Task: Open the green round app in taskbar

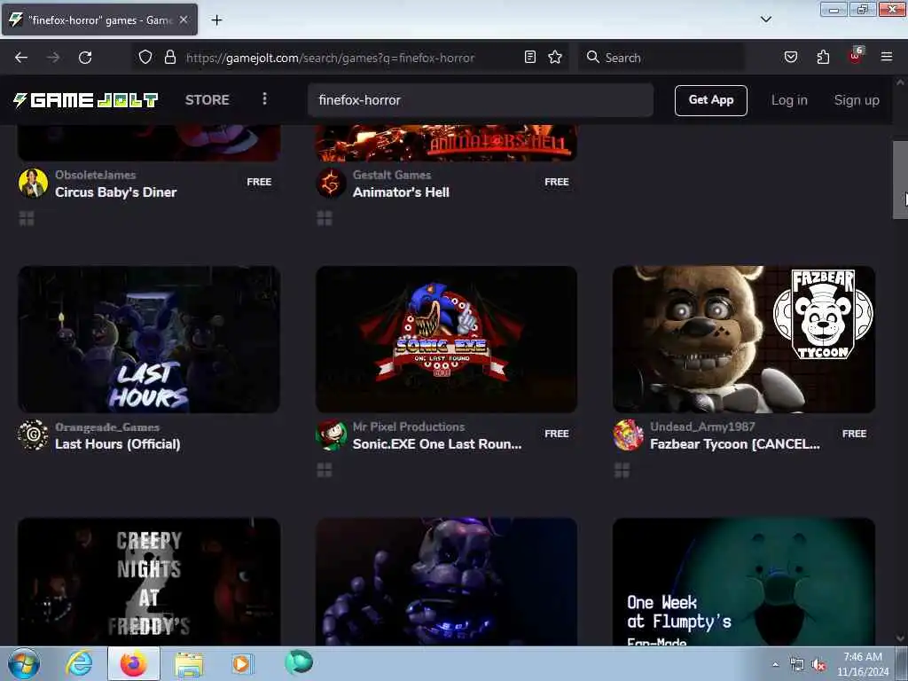Action: 299,661
